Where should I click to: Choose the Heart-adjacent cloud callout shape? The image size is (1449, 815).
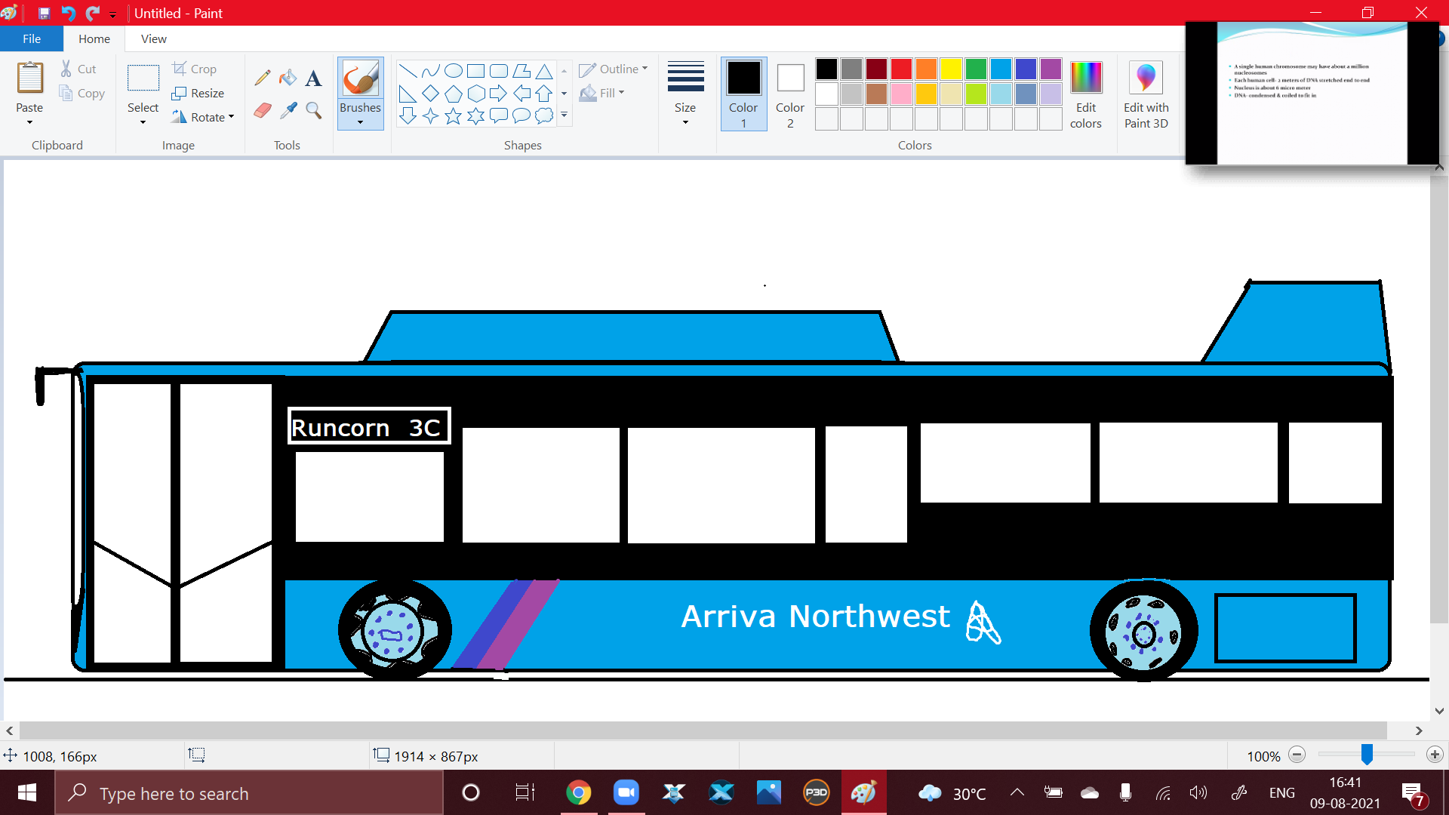click(543, 116)
